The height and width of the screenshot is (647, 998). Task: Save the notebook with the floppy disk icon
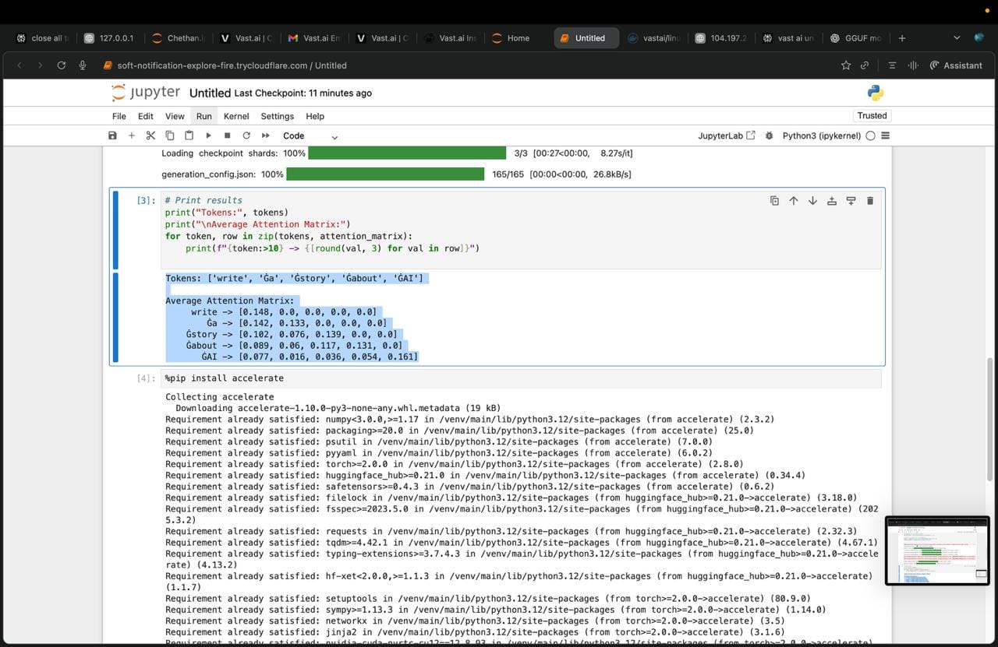(112, 135)
